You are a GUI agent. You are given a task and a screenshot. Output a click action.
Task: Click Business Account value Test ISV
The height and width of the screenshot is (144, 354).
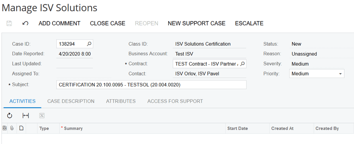[184, 54]
